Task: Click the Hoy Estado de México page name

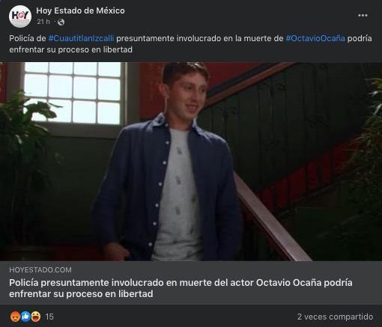Action: coord(80,10)
